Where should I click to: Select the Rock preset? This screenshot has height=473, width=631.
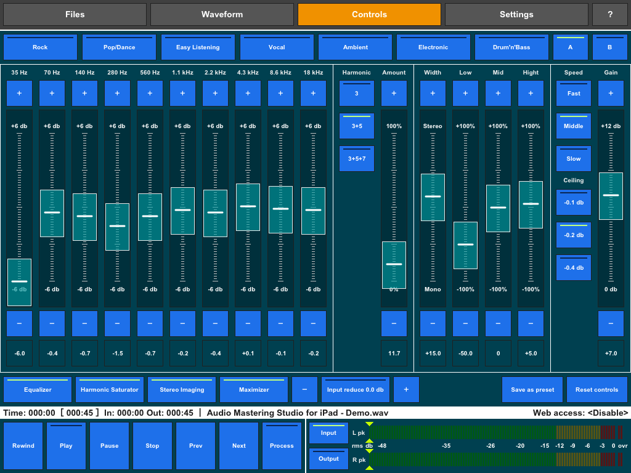point(40,47)
